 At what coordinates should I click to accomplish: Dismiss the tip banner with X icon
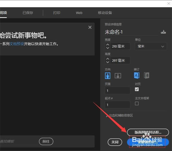pyautogui.click(x=90, y=27)
